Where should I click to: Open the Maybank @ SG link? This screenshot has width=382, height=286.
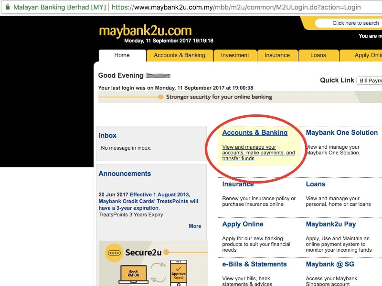coord(330,265)
